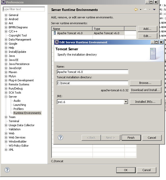Select Terminal preference page

(14, 121)
